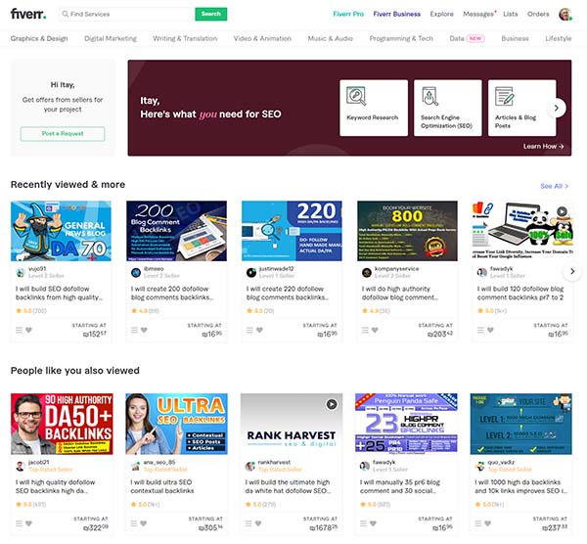The image size is (587, 544).
Task: Open the Writing & Translation category
Action: [x=185, y=38]
